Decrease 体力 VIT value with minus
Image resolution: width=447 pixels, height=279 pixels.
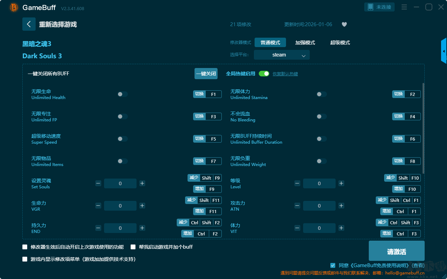297,228
